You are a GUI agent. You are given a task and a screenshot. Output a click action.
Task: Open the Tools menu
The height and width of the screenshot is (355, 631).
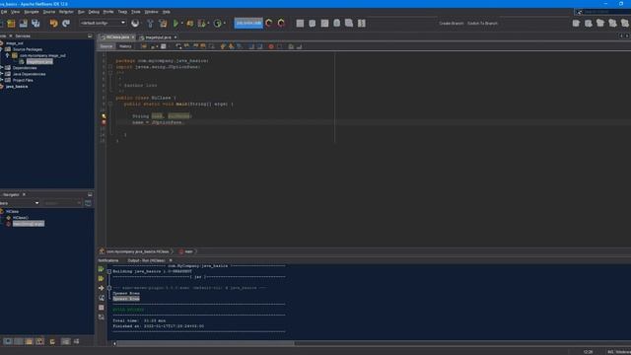point(136,12)
